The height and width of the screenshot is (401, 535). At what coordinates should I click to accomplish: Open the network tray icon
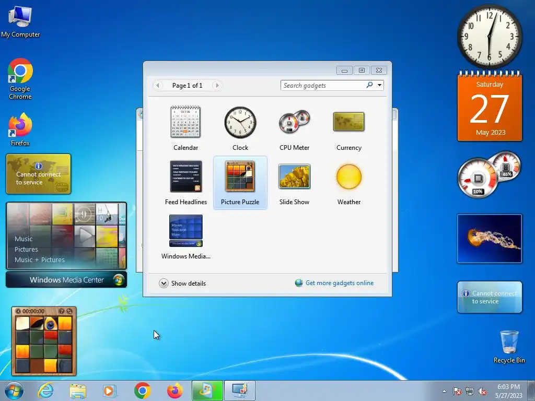click(x=470, y=391)
